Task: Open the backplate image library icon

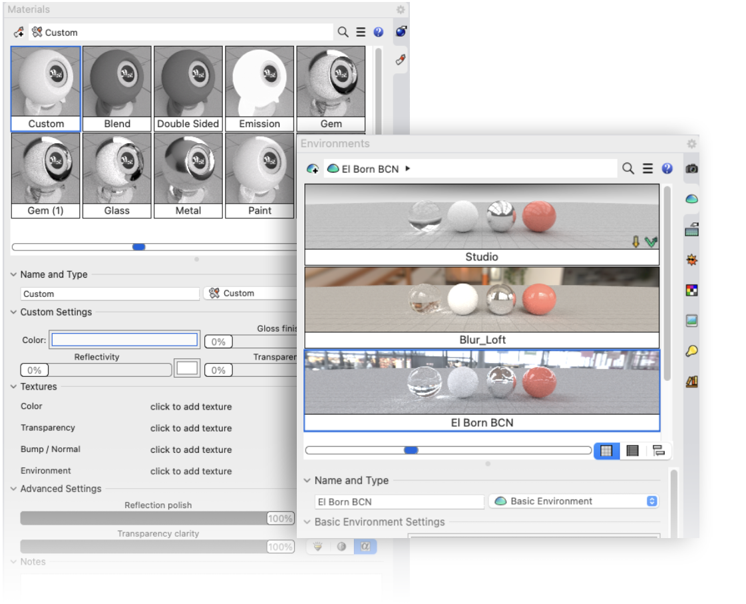Action: pos(691,318)
